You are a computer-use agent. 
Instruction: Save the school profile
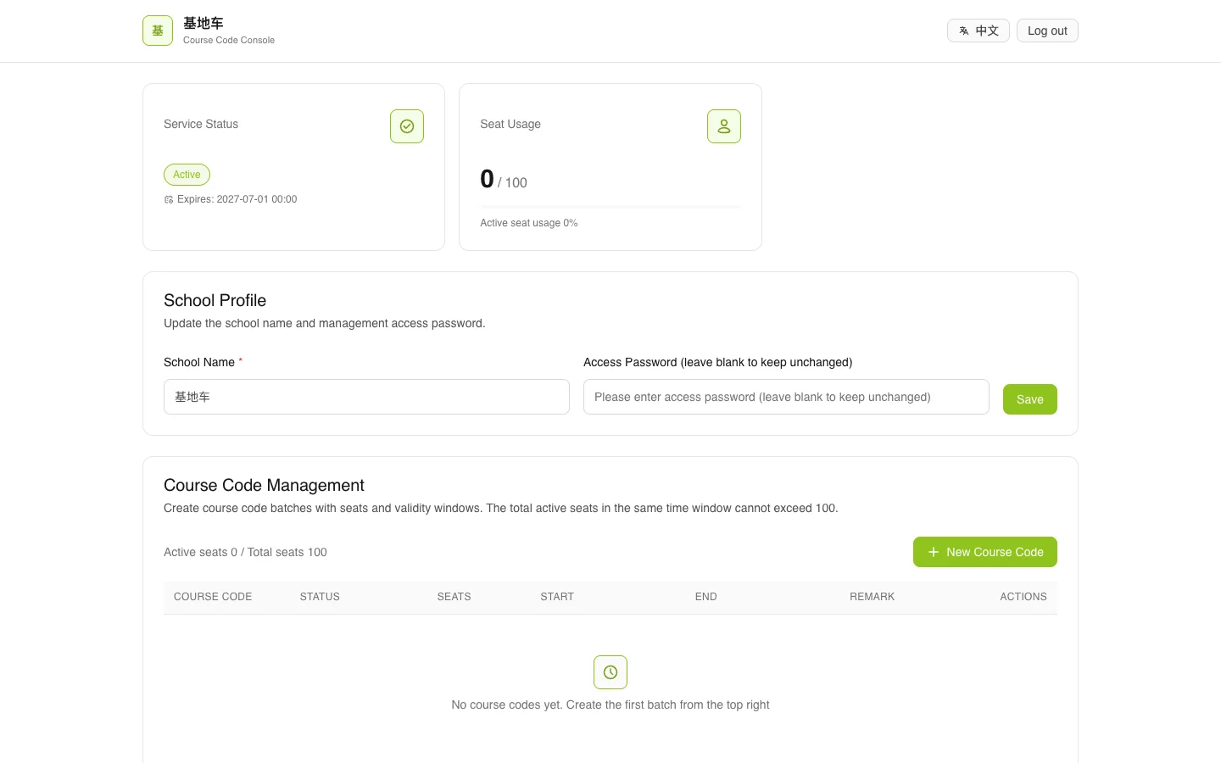[1030, 399]
